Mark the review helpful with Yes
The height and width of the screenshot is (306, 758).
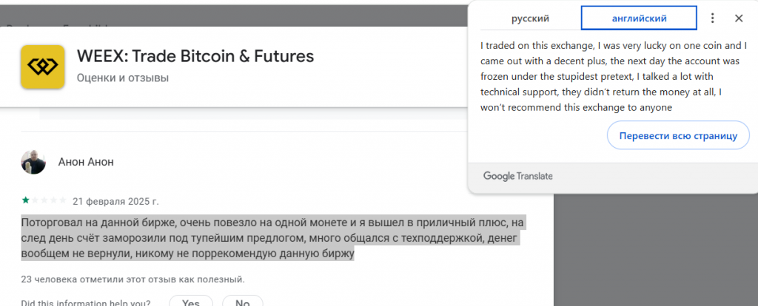click(191, 302)
